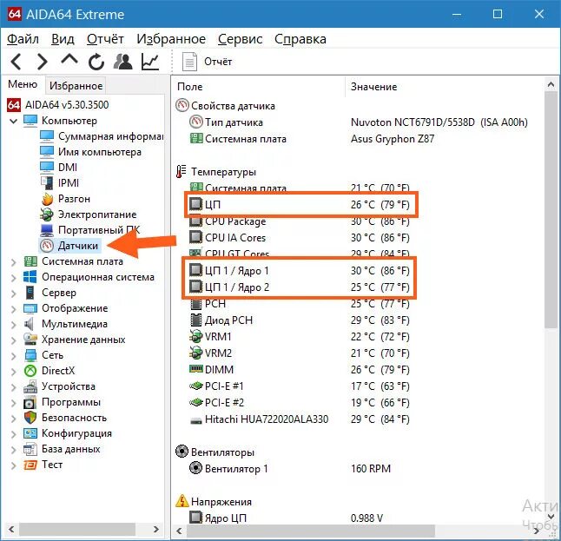Collapse the Компьютер tree node
This screenshot has width=561, height=541.
[x=14, y=121]
